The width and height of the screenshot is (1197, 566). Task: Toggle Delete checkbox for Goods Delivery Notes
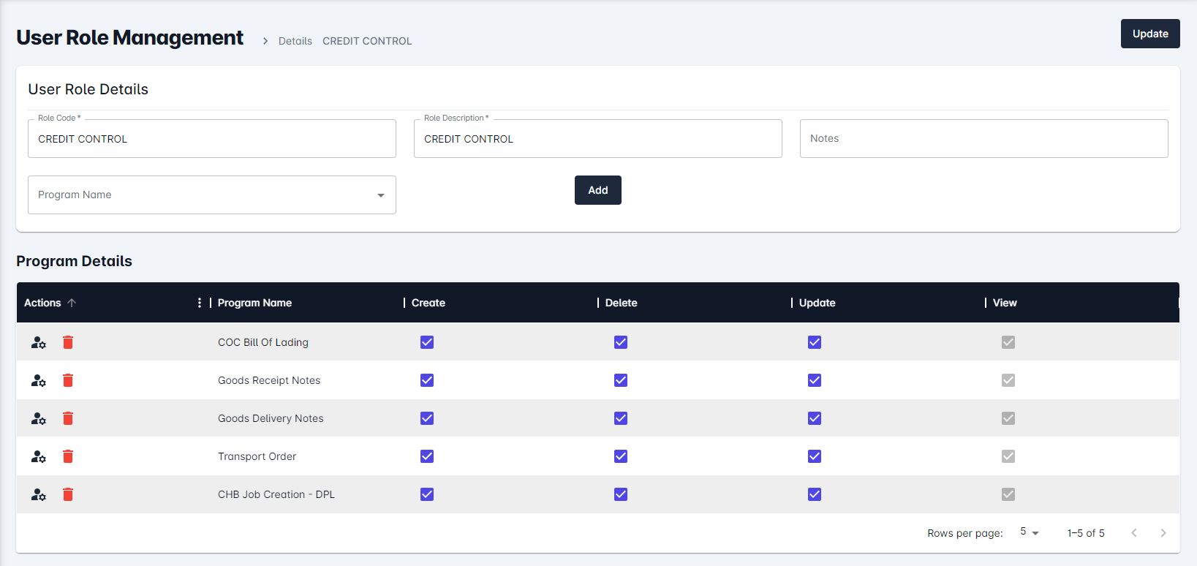click(x=621, y=418)
